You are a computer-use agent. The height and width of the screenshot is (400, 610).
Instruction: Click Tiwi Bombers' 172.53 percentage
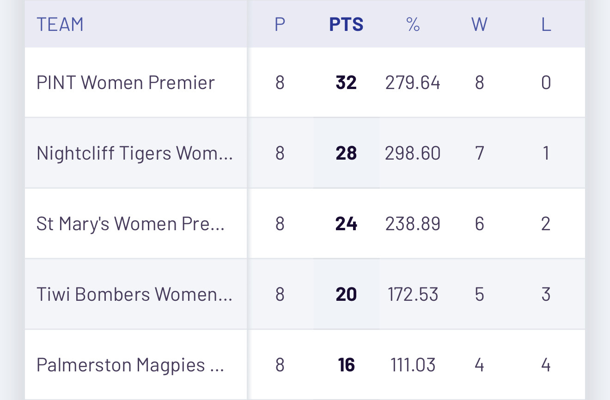413,294
